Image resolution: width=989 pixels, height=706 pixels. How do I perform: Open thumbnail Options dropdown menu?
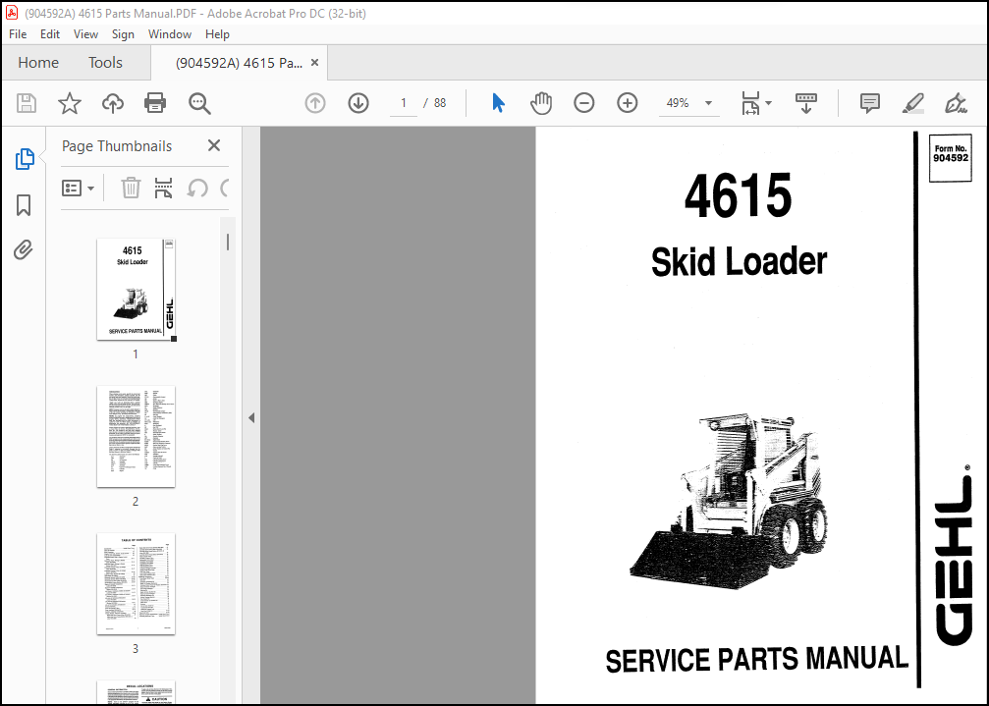tap(79, 188)
